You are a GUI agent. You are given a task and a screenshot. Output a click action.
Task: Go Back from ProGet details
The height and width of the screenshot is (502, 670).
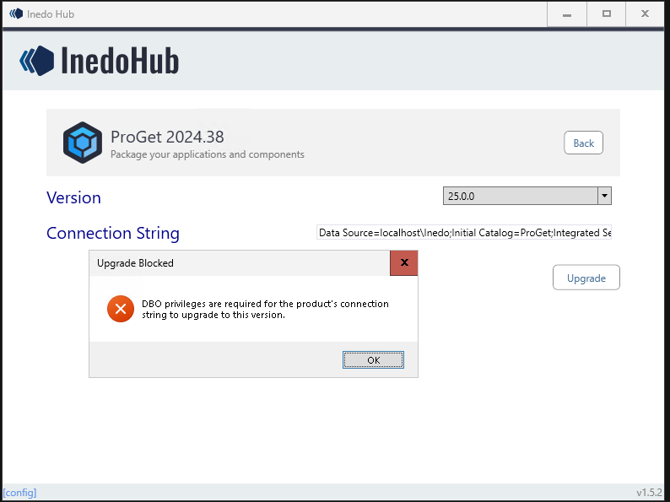[583, 143]
